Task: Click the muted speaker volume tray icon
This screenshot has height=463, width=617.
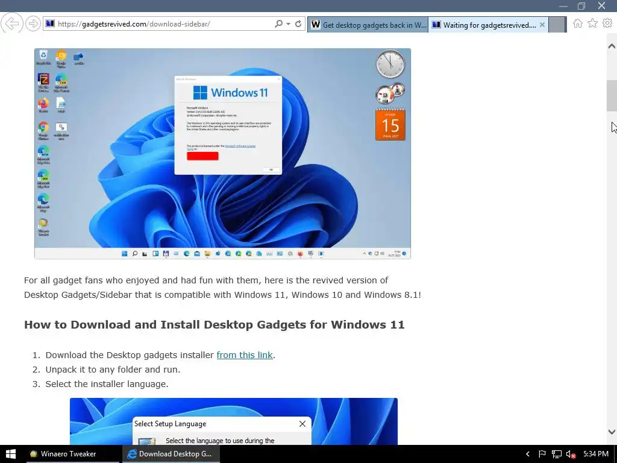Action: (x=571, y=455)
